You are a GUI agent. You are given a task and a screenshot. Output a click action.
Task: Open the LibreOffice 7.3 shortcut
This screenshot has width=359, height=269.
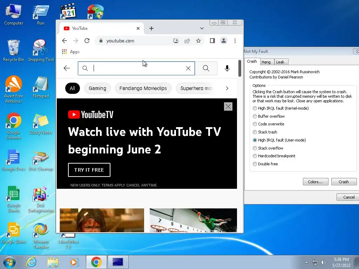pos(68,241)
